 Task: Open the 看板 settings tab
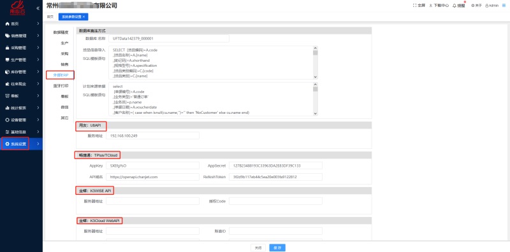64,97
